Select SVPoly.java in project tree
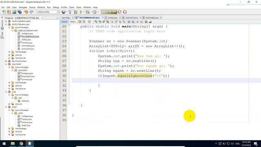261x147 pixels. tap(26, 40)
